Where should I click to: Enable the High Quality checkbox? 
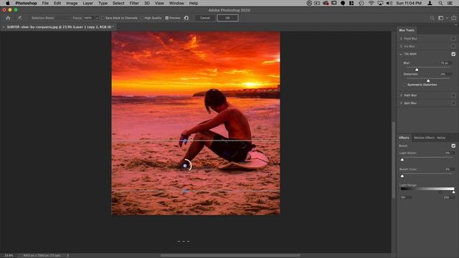(x=142, y=18)
